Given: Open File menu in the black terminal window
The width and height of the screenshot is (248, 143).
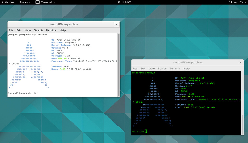Looking at the screenshot, I should (x=135, y=68).
